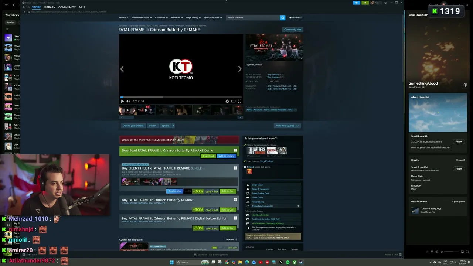
Task: Add SILENT HILL bundle to cart
Action: pos(228,191)
